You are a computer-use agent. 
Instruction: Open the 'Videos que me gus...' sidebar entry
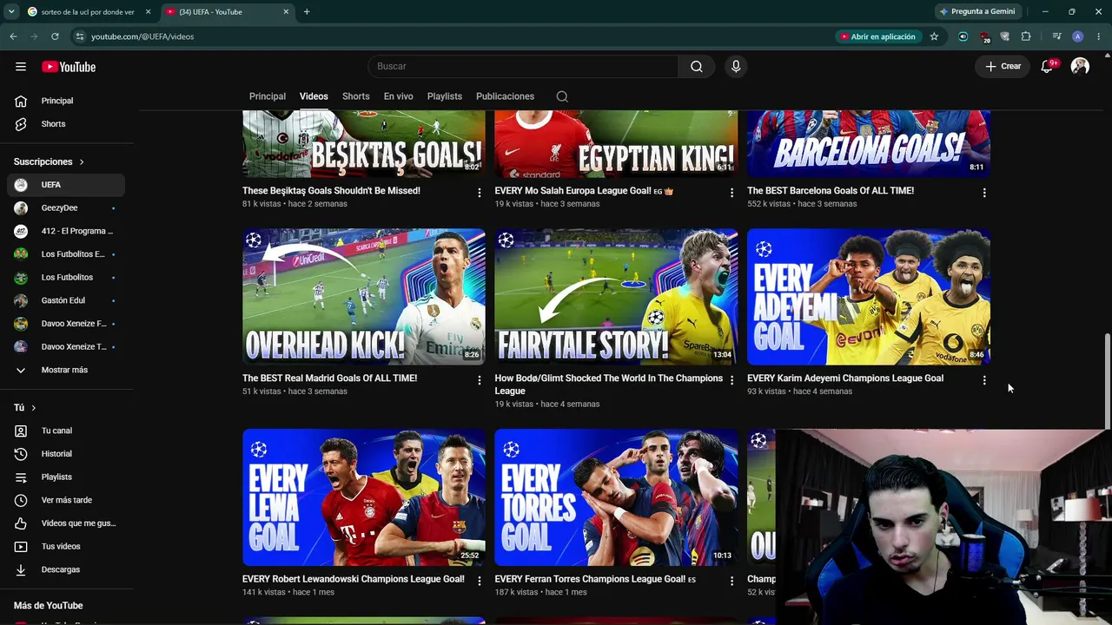tap(66, 523)
